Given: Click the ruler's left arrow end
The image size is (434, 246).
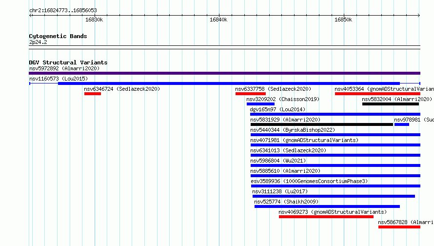Looking at the screenshot, I should click(30, 15).
